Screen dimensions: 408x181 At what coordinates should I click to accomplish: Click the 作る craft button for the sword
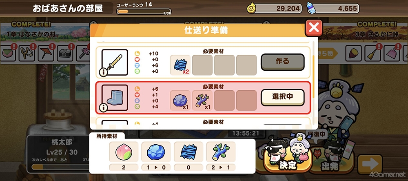283,62
